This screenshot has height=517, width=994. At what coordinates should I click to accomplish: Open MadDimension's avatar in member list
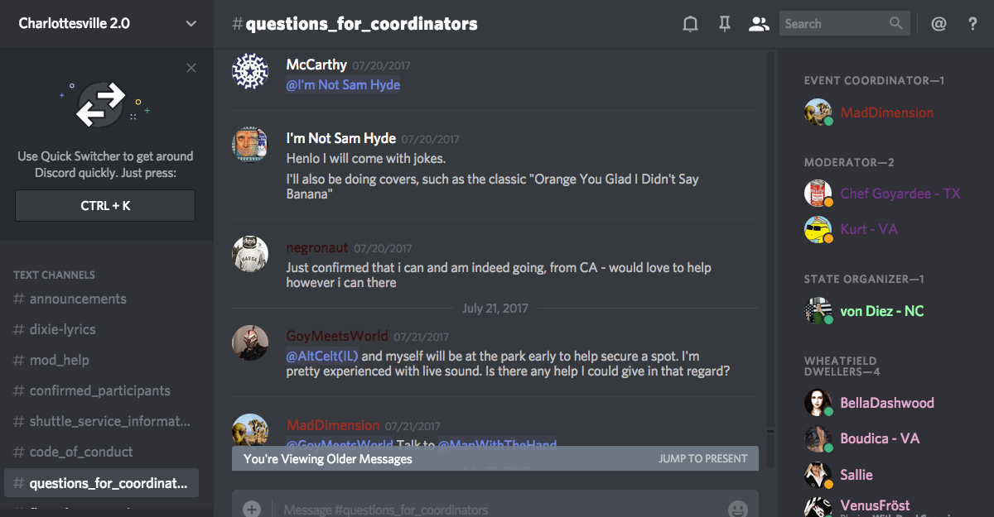click(x=818, y=112)
